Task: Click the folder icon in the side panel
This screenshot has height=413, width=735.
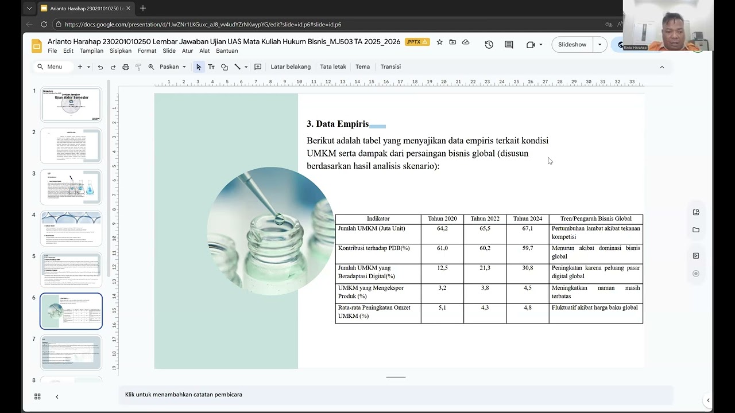Action: 696,230
